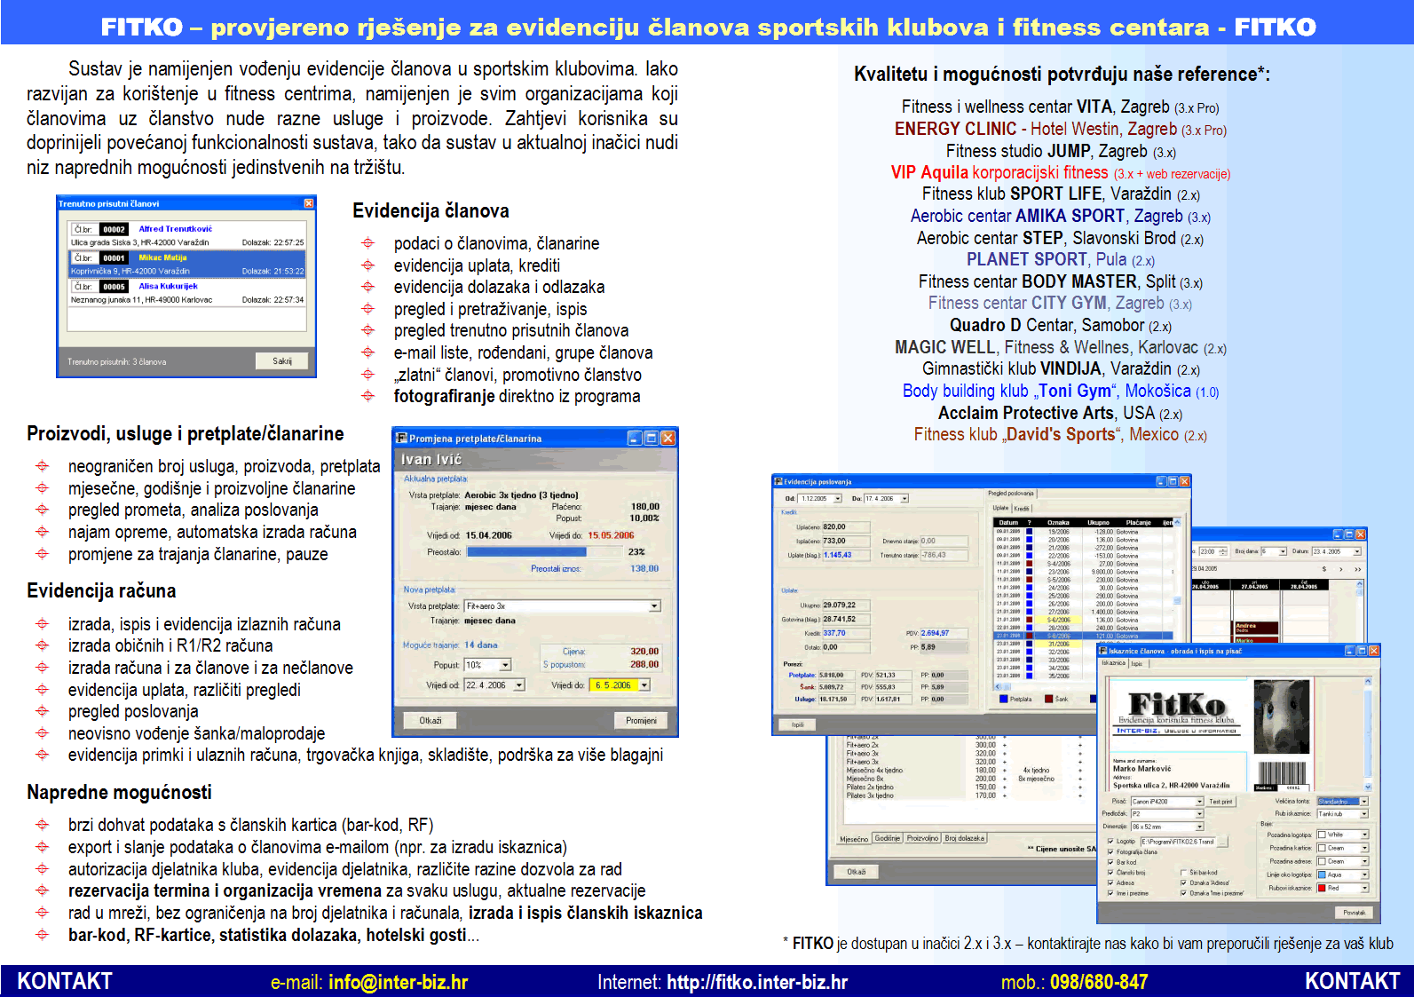1414x997 pixels.
Task: Open the Krediti tab in Pregled poslovanja
Action: coord(1022,509)
